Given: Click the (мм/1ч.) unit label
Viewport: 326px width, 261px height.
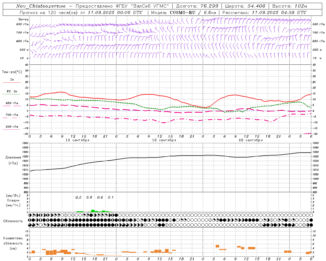Looking at the screenshot, I should pos(13,205).
